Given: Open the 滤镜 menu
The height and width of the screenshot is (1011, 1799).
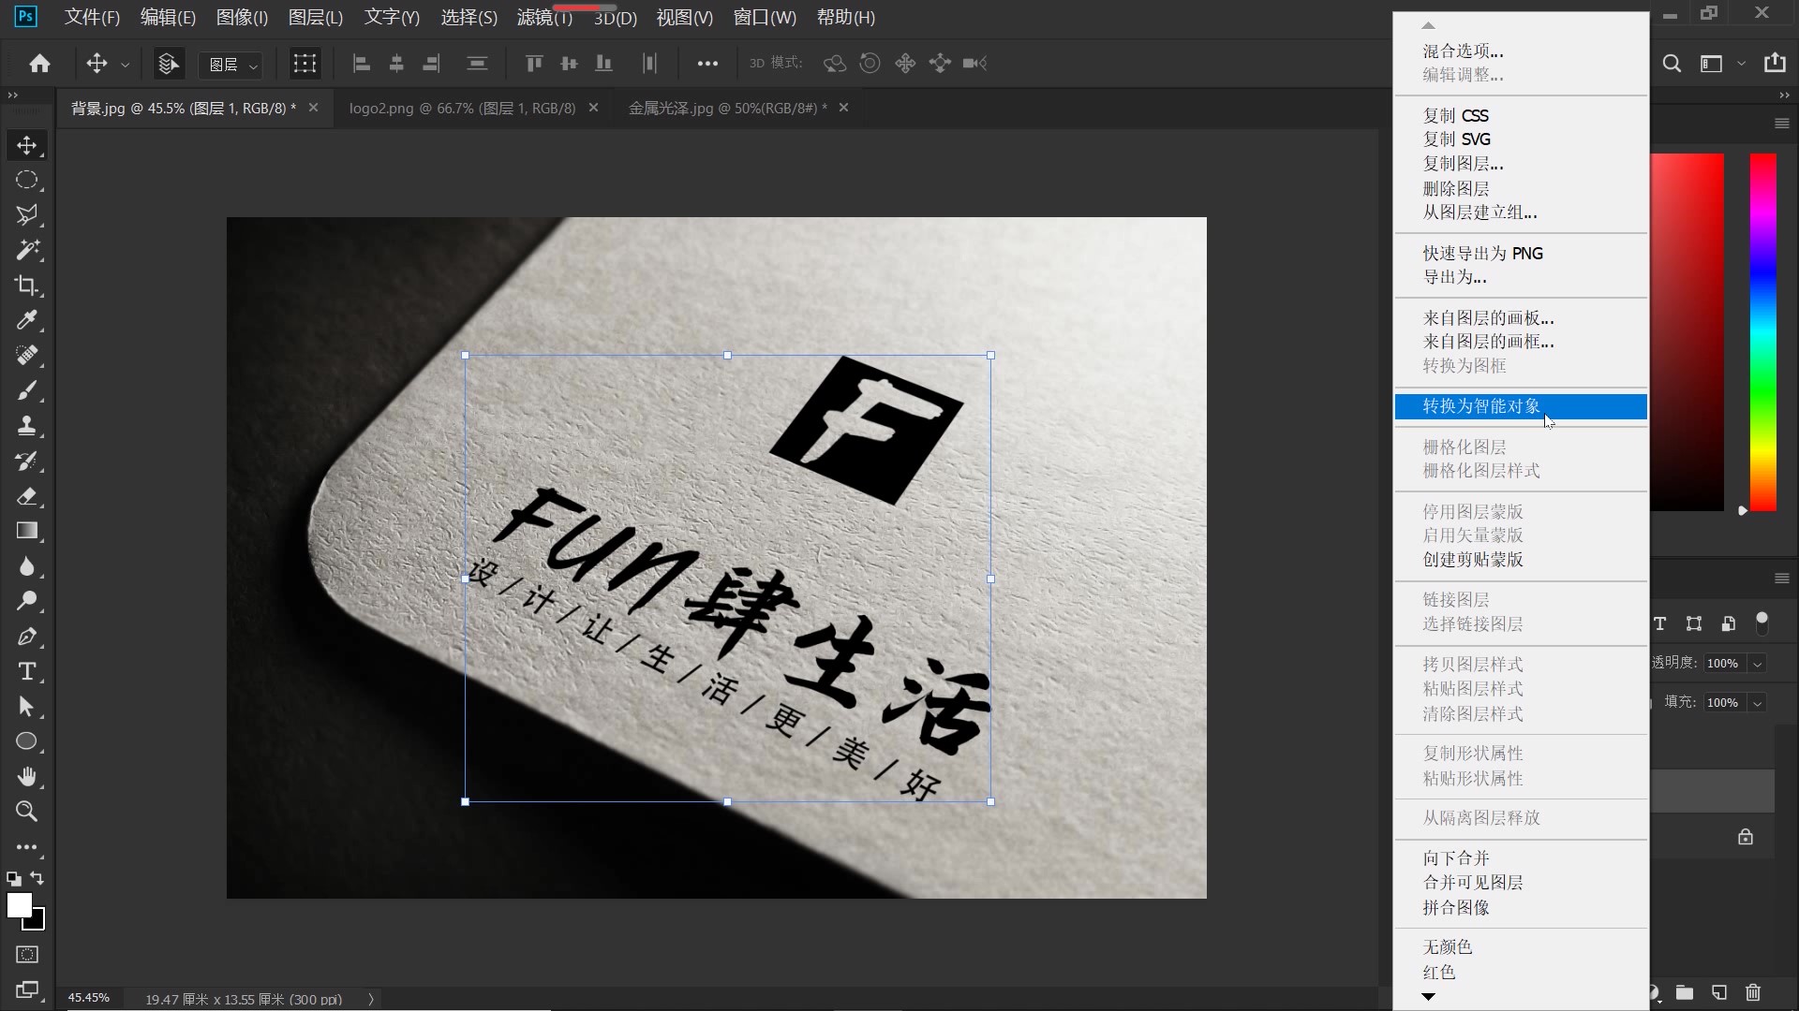Looking at the screenshot, I should (543, 17).
